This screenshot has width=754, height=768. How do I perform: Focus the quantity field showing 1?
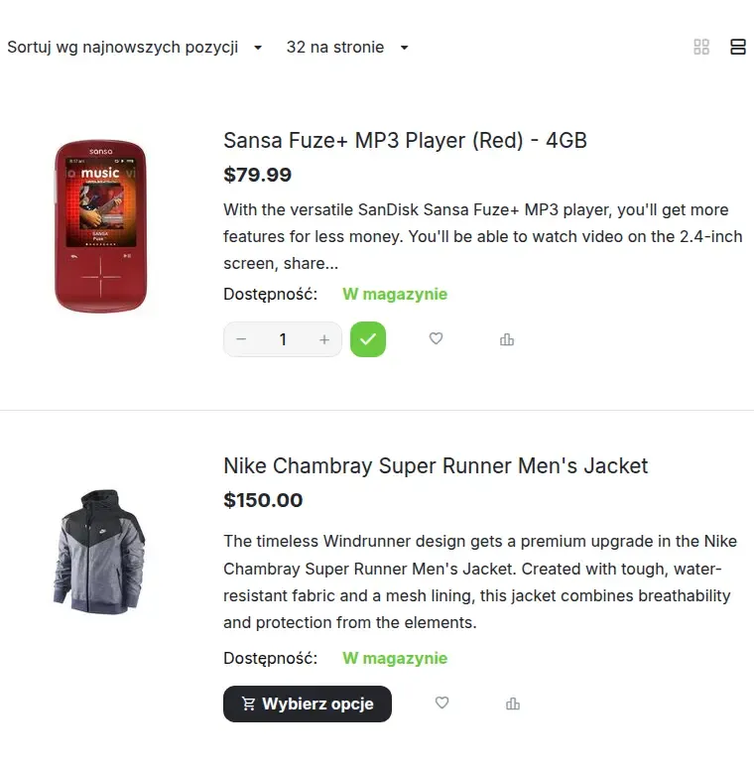[283, 339]
